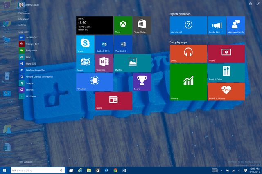Restore the Start menu from full screen
The image size is (262, 174).
point(258,4)
